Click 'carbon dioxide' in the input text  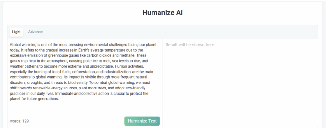coord(100,55)
